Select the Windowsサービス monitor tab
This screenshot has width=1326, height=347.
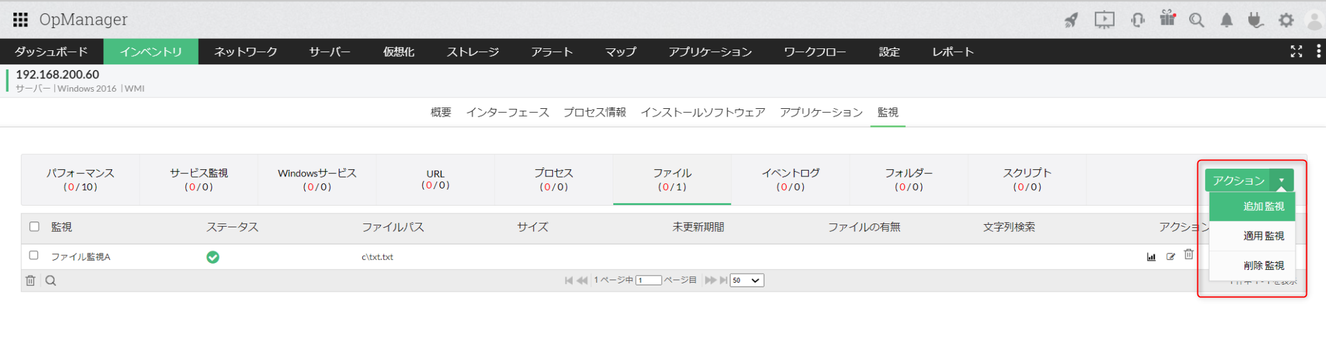[x=317, y=180]
